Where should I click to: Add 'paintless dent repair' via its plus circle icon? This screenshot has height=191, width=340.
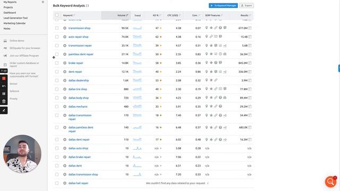(65, 54)
